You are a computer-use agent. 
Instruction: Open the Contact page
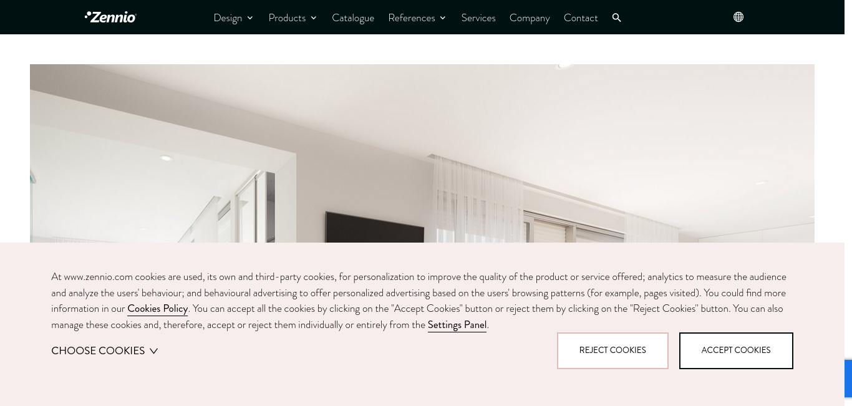581,18
